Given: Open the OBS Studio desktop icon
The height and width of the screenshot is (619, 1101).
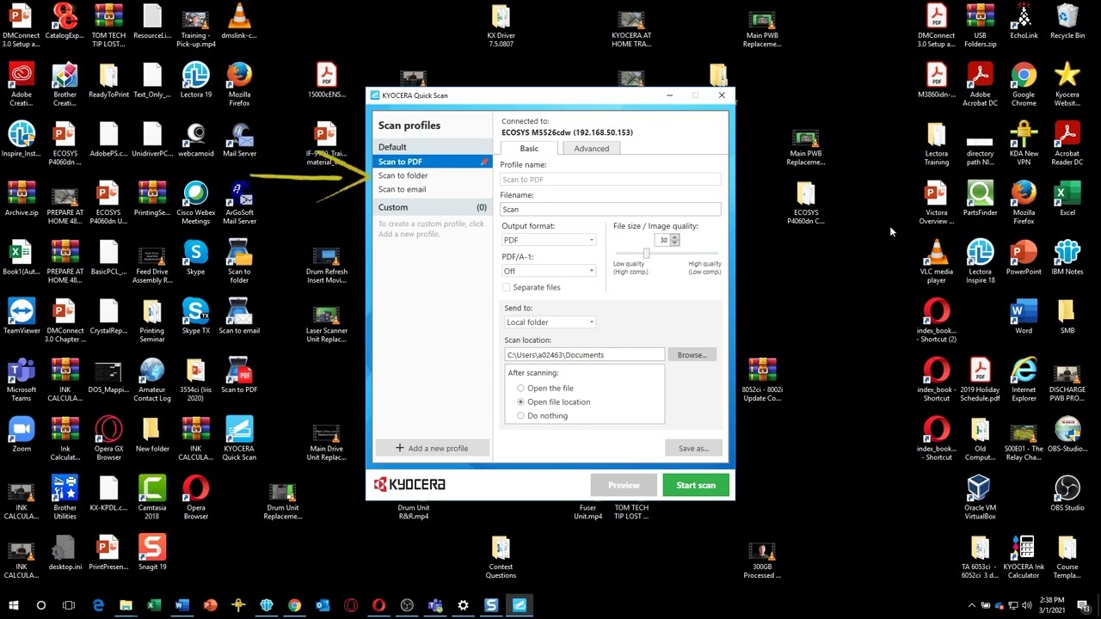Looking at the screenshot, I should pos(1067,493).
